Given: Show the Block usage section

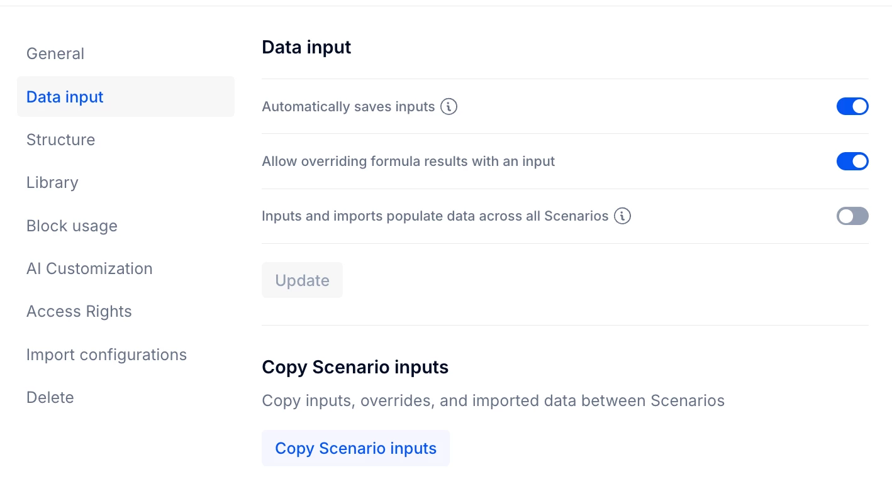Looking at the screenshot, I should click(x=72, y=226).
